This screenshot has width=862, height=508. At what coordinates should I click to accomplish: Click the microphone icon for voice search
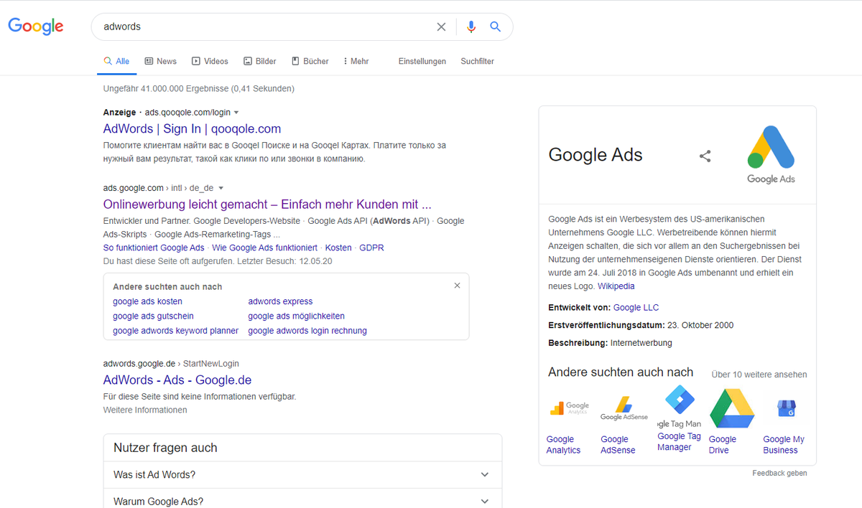[x=471, y=27]
